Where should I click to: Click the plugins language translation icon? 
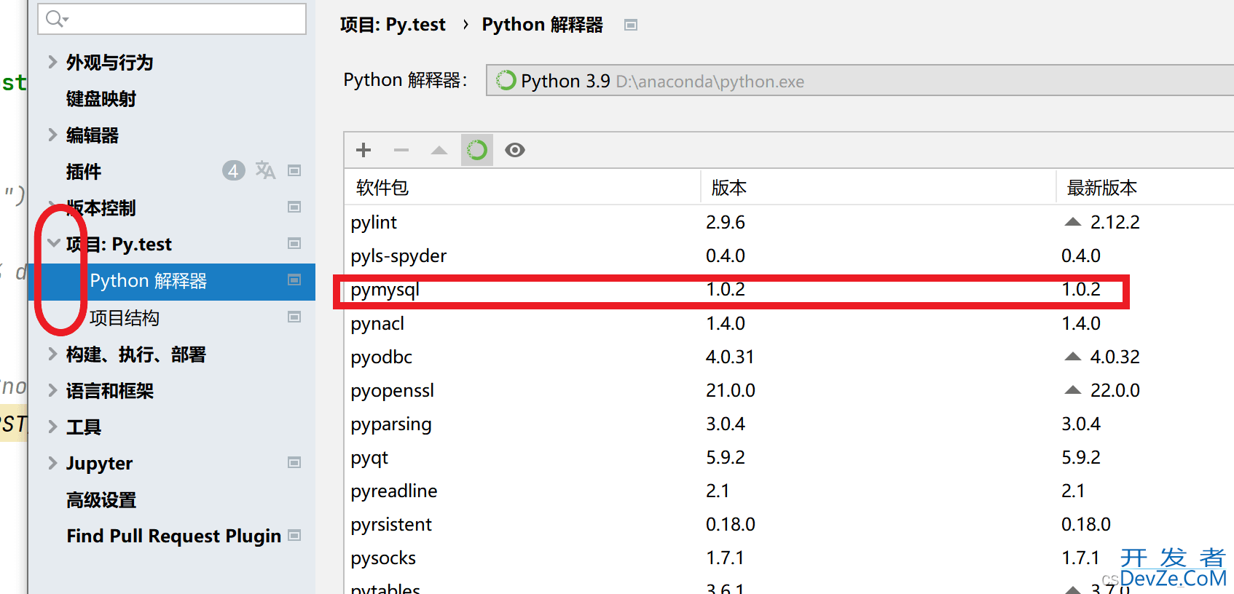tap(265, 170)
